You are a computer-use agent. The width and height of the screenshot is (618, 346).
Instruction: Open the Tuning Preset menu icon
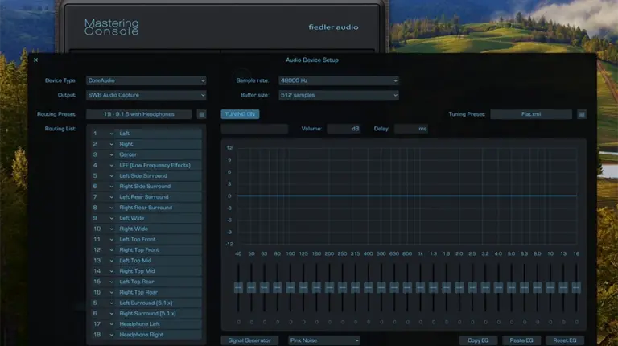coord(582,114)
